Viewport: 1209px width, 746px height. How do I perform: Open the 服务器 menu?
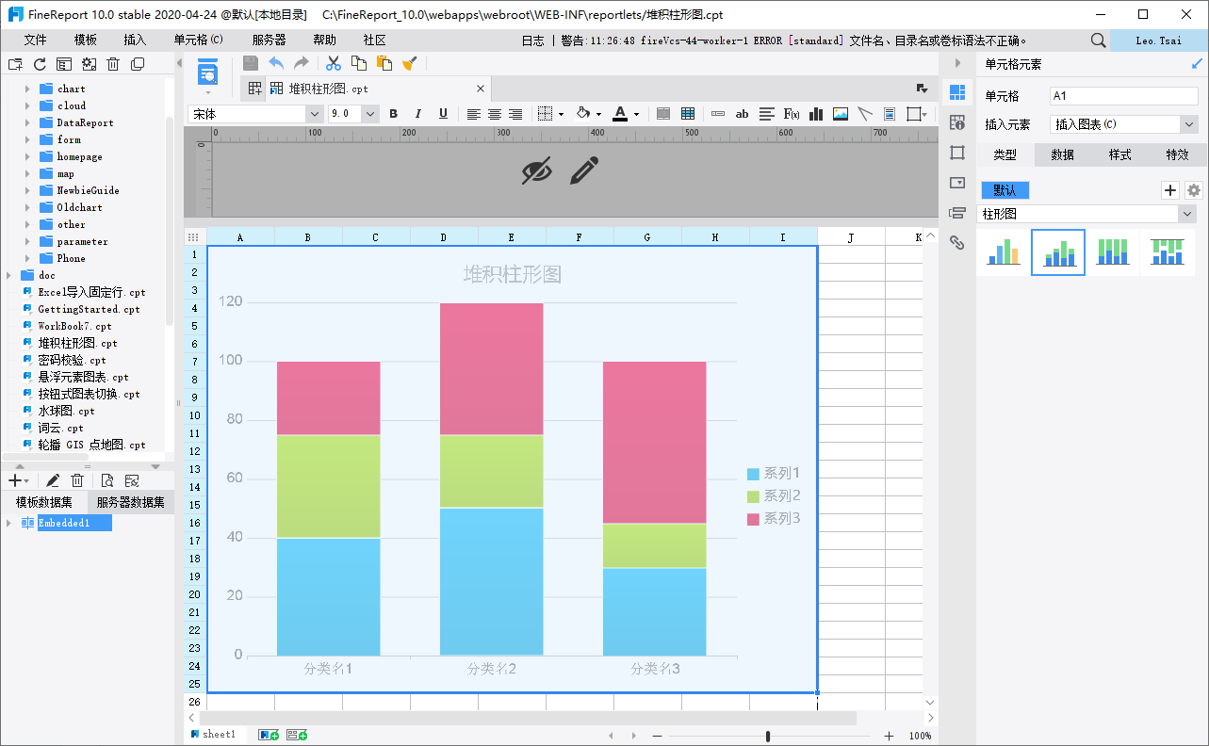(x=269, y=41)
